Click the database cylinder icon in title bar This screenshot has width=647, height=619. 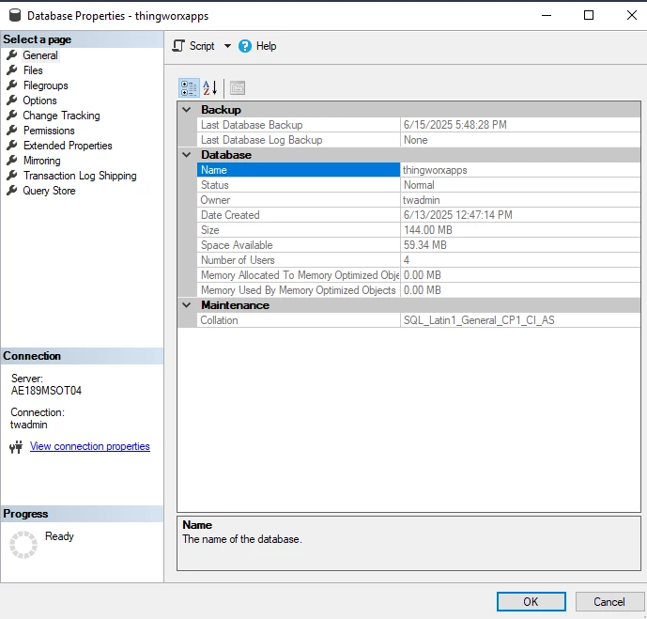pyautogui.click(x=15, y=15)
